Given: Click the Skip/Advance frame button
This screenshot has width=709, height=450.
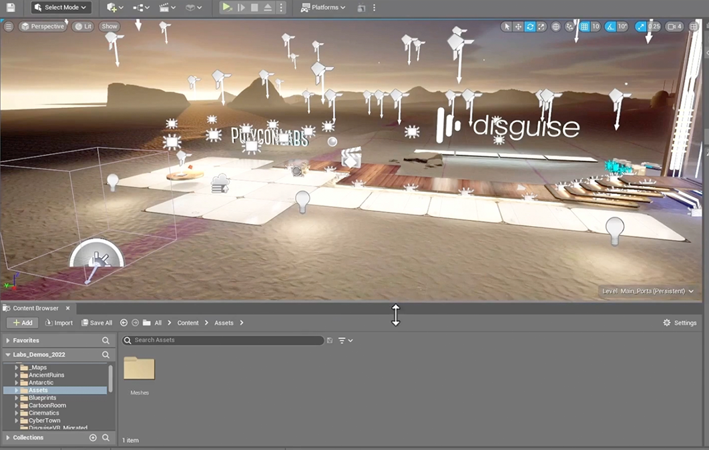Looking at the screenshot, I should tap(241, 7).
